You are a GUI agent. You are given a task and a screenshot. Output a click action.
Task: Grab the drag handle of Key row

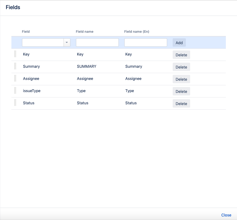pos(15,54)
